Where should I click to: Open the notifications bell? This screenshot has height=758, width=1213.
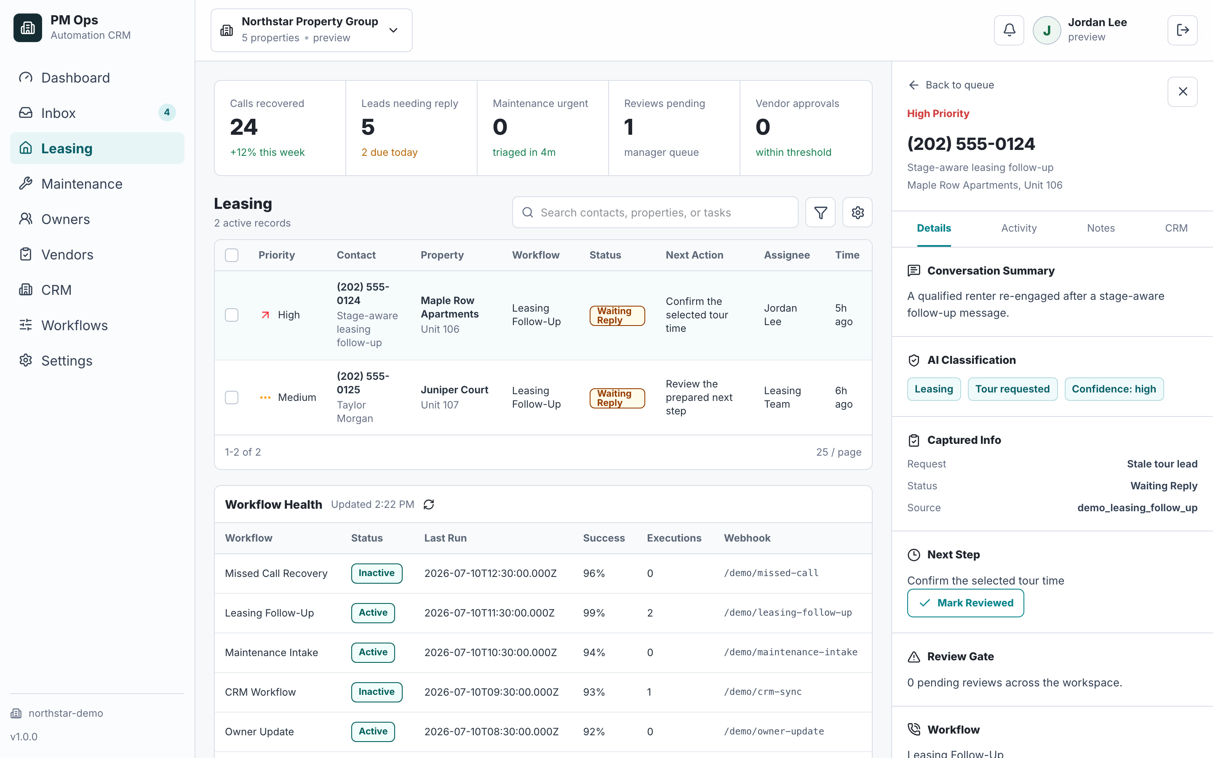click(x=1009, y=30)
